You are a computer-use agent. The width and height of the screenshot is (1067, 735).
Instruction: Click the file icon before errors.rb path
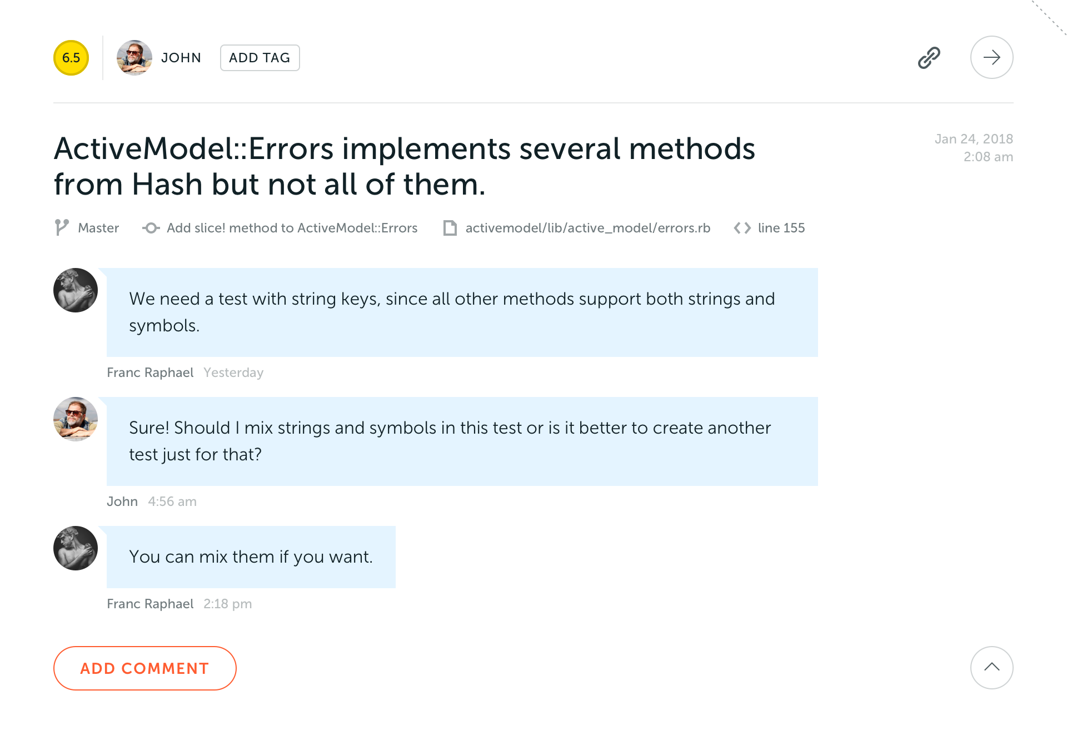pos(450,228)
